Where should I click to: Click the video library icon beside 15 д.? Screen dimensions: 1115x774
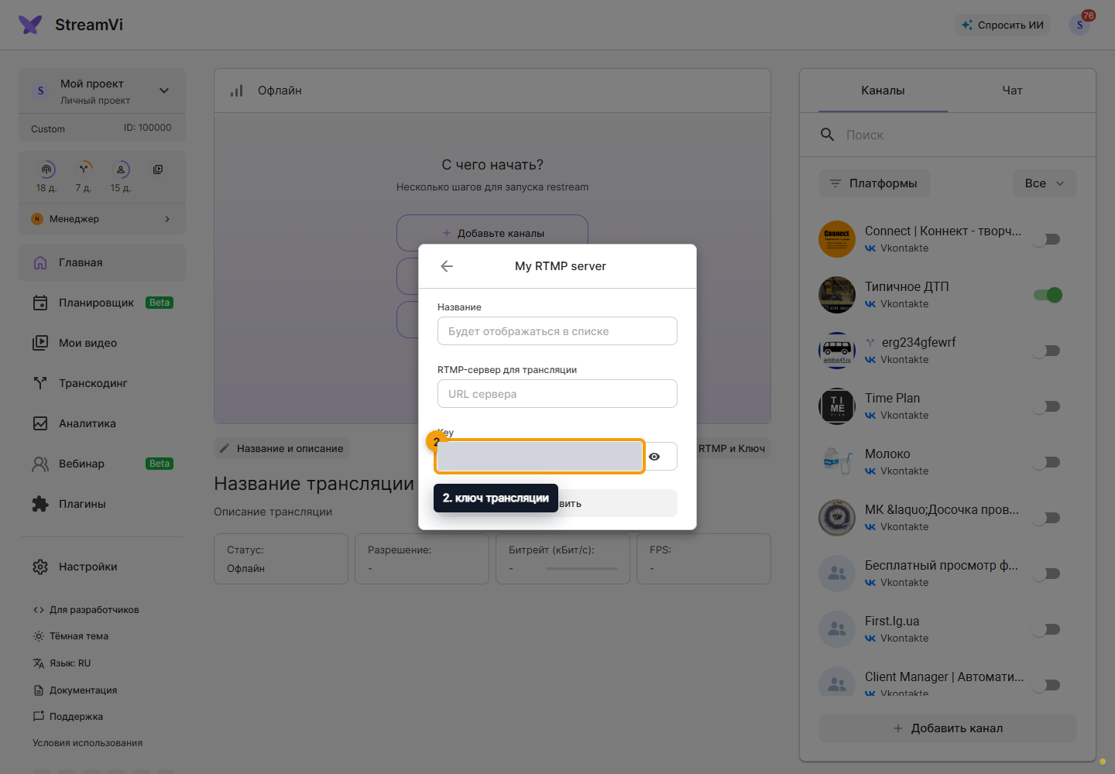click(x=158, y=170)
